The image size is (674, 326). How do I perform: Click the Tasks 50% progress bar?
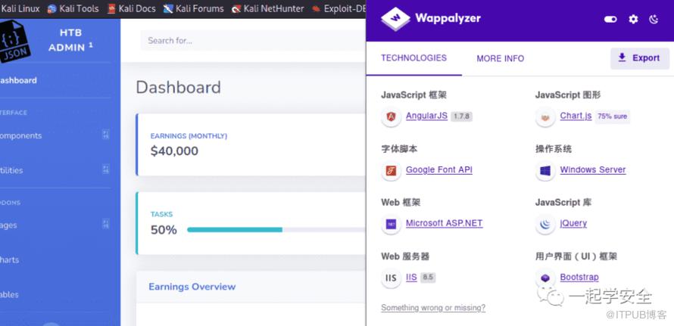click(x=276, y=230)
